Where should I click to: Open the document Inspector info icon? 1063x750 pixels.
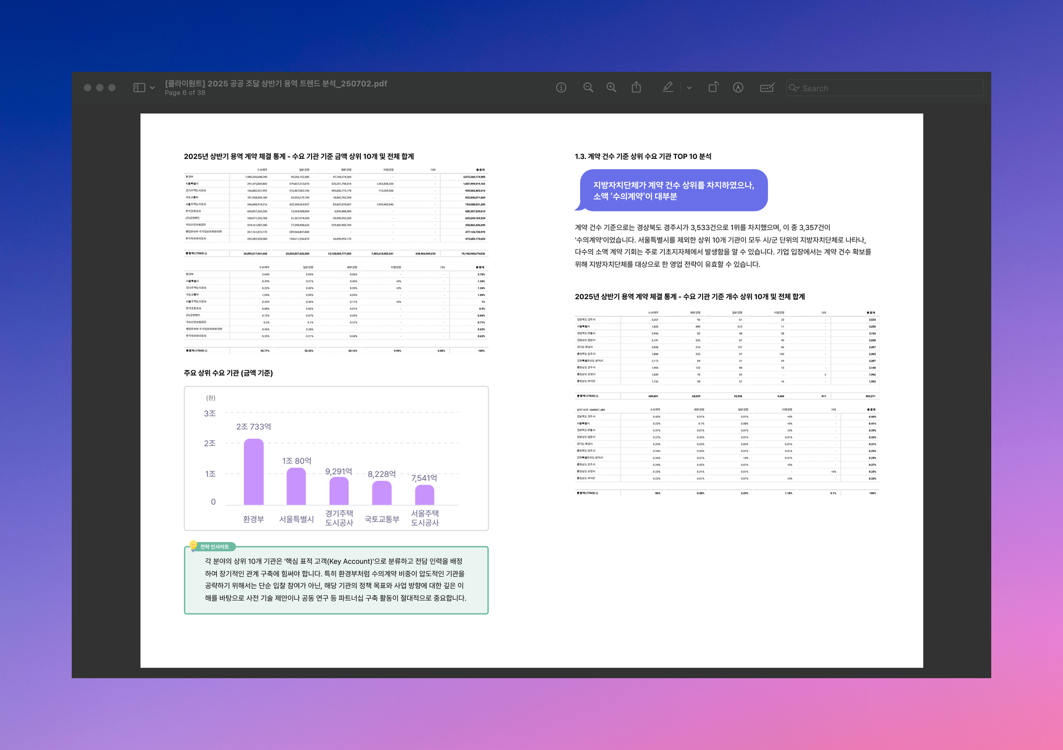(x=561, y=88)
